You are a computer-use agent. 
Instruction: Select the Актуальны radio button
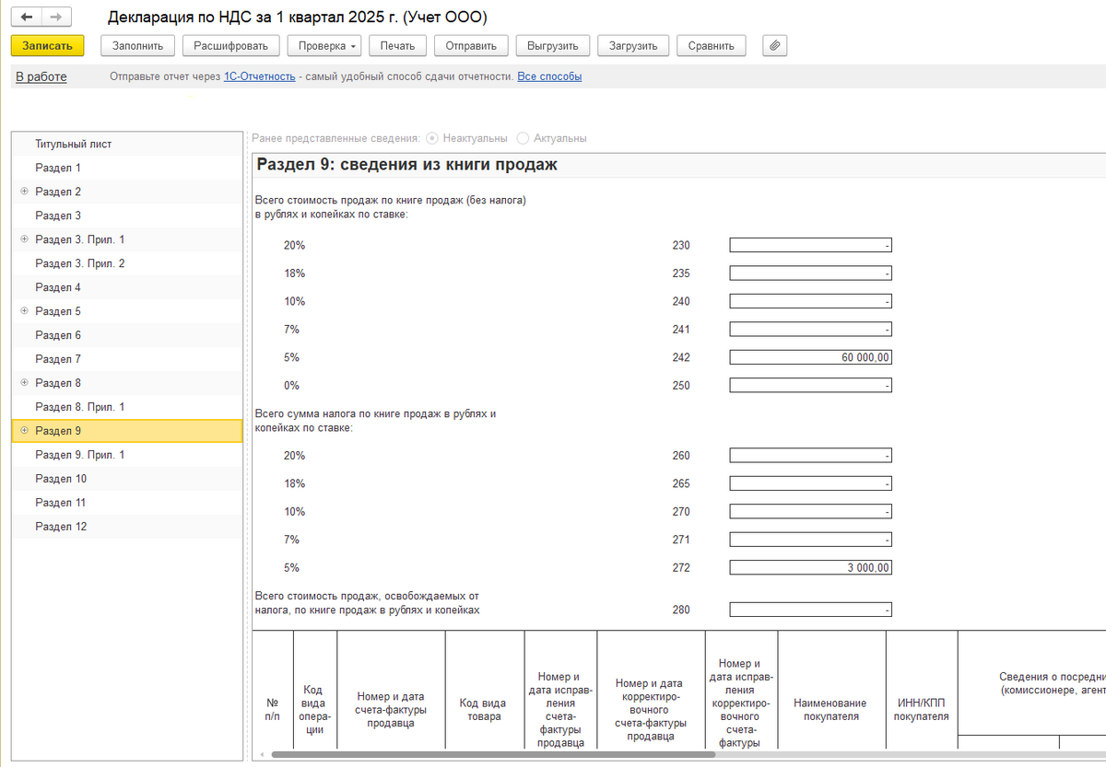coord(523,138)
